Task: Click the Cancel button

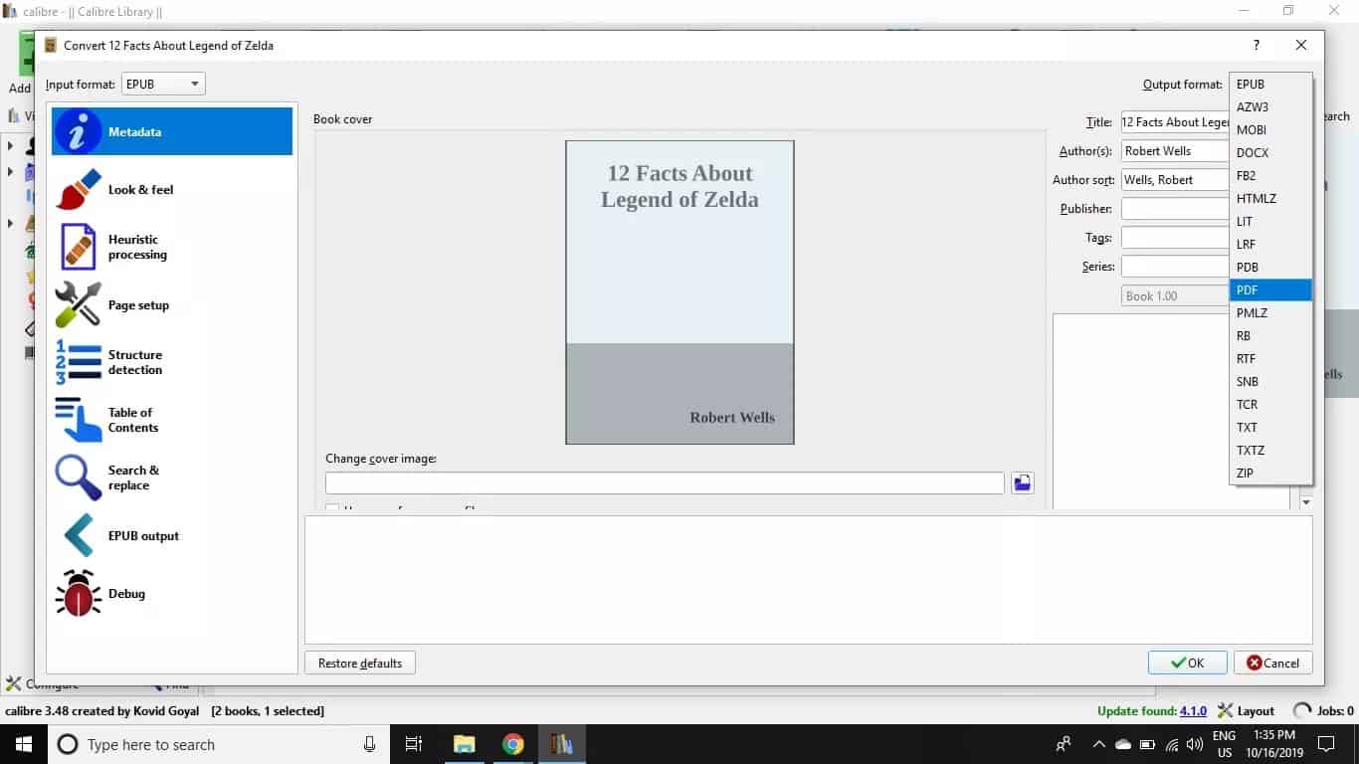Action: click(1273, 663)
